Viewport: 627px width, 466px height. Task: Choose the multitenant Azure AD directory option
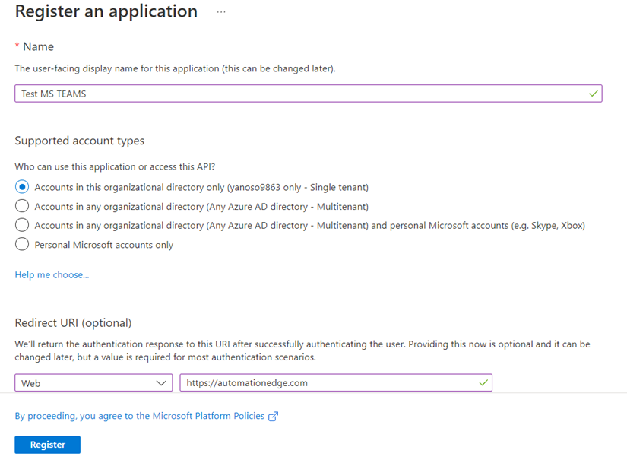(x=21, y=205)
